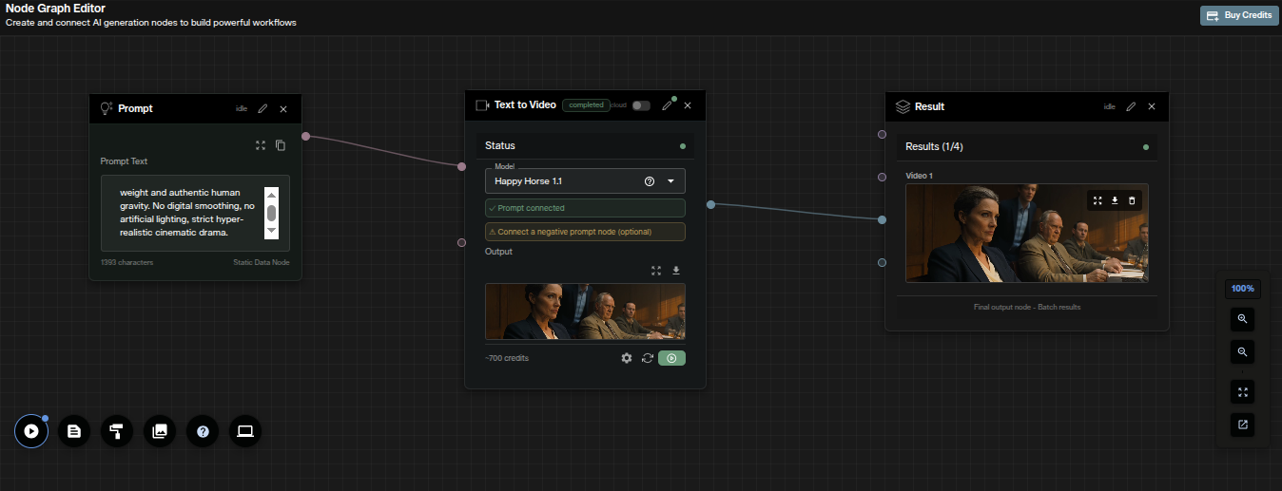Download Video 1 from Result node

click(x=1115, y=200)
